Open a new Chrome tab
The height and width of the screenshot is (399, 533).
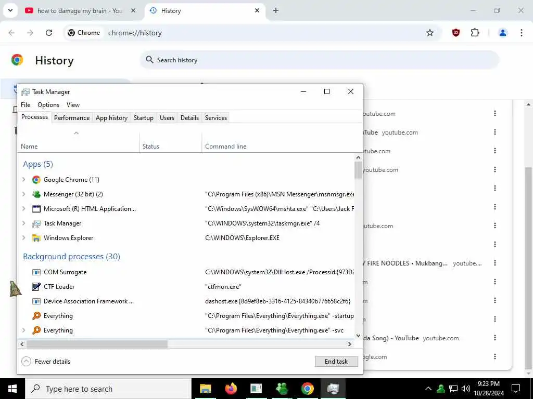click(x=276, y=10)
